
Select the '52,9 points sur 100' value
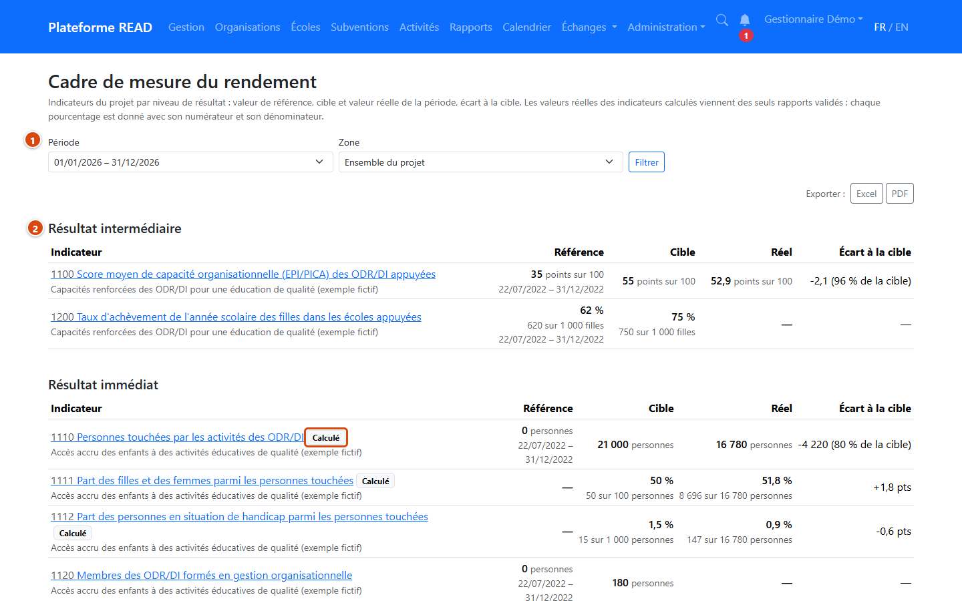tap(752, 281)
